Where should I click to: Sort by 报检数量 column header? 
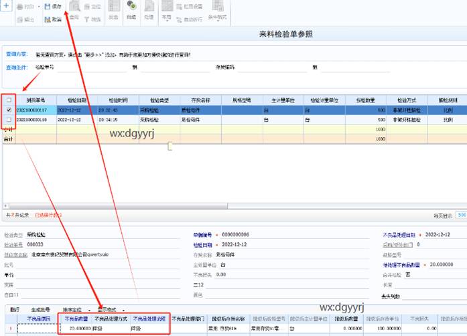[366, 100]
